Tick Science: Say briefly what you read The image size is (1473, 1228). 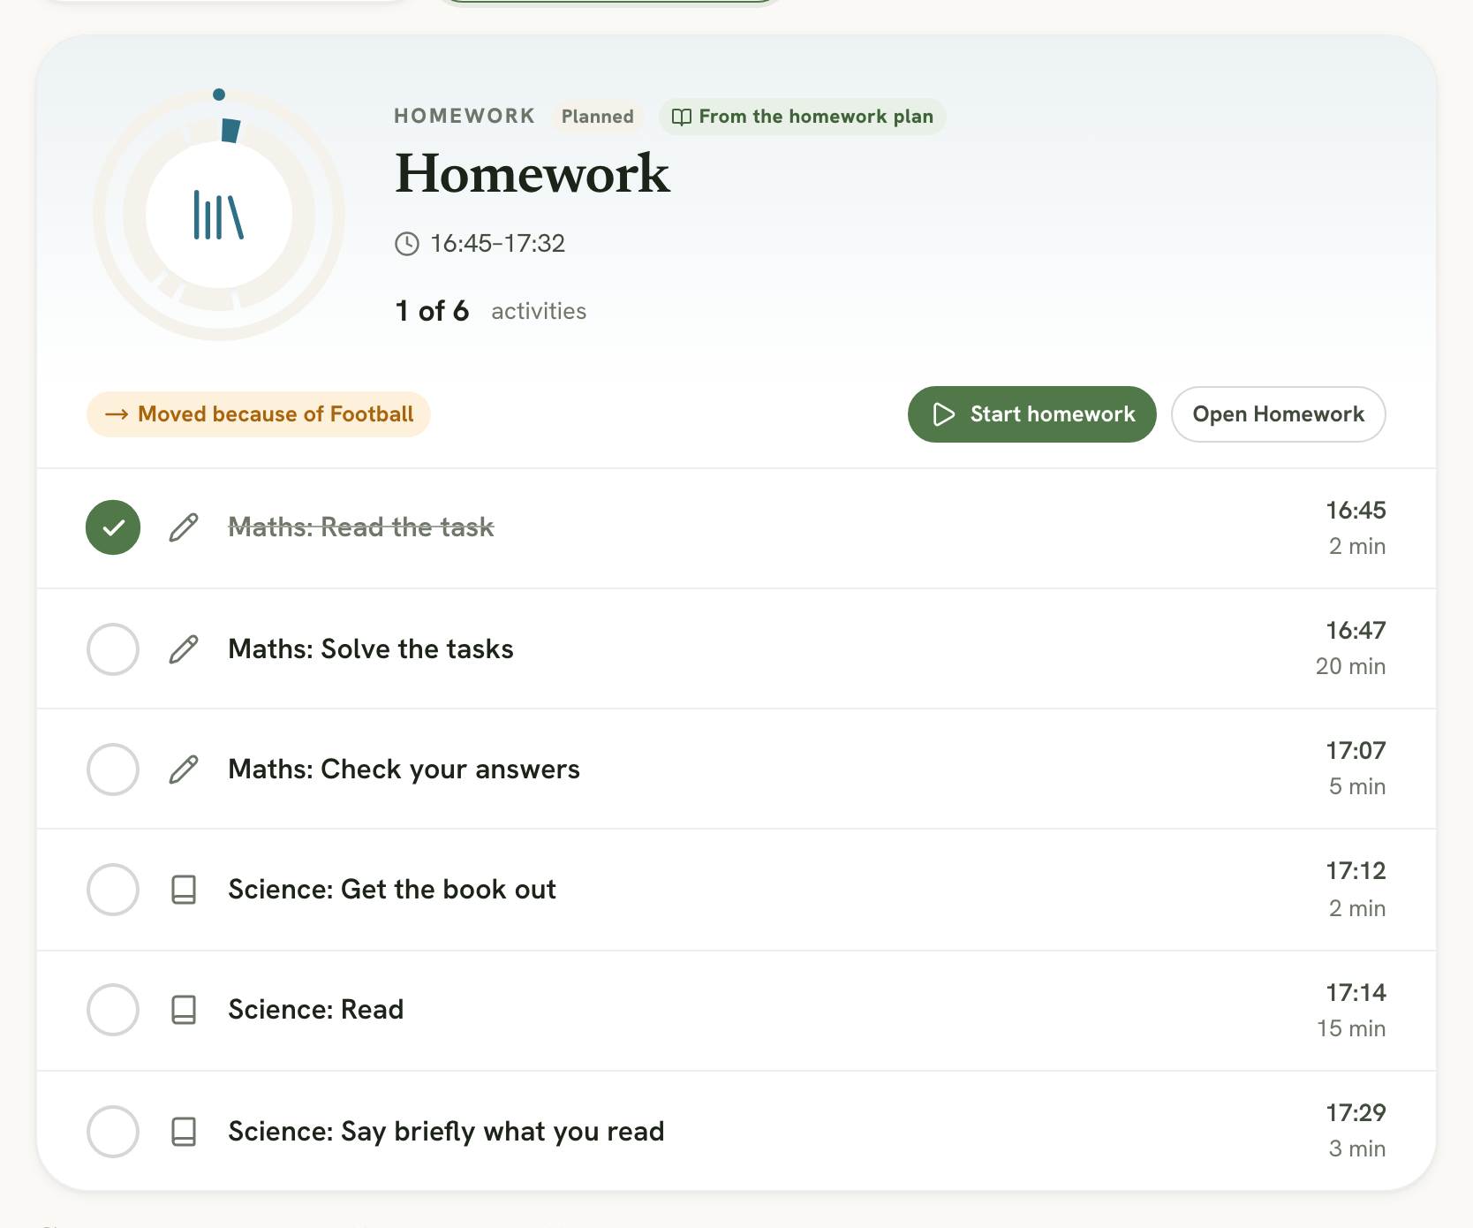[x=113, y=1132]
